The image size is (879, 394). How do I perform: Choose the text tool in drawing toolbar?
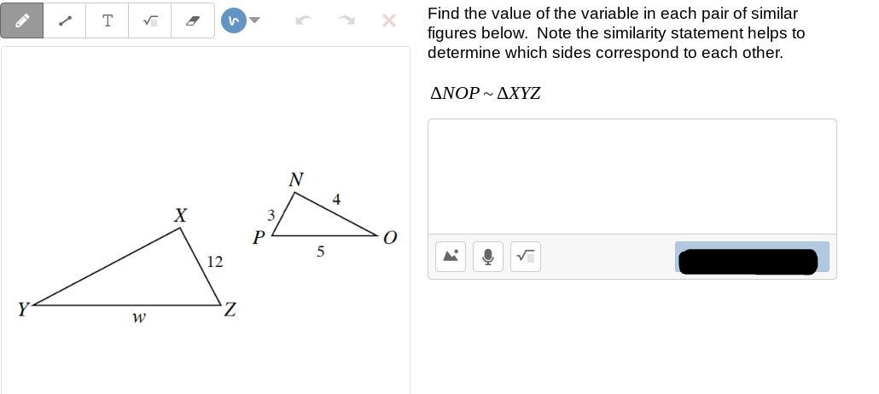108,20
